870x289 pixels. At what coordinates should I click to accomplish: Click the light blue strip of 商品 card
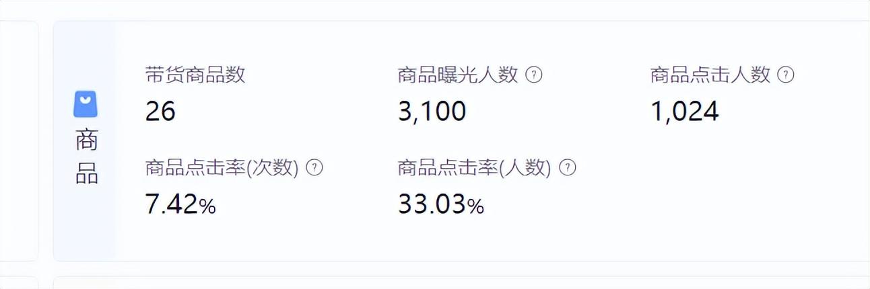click(85, 140)
